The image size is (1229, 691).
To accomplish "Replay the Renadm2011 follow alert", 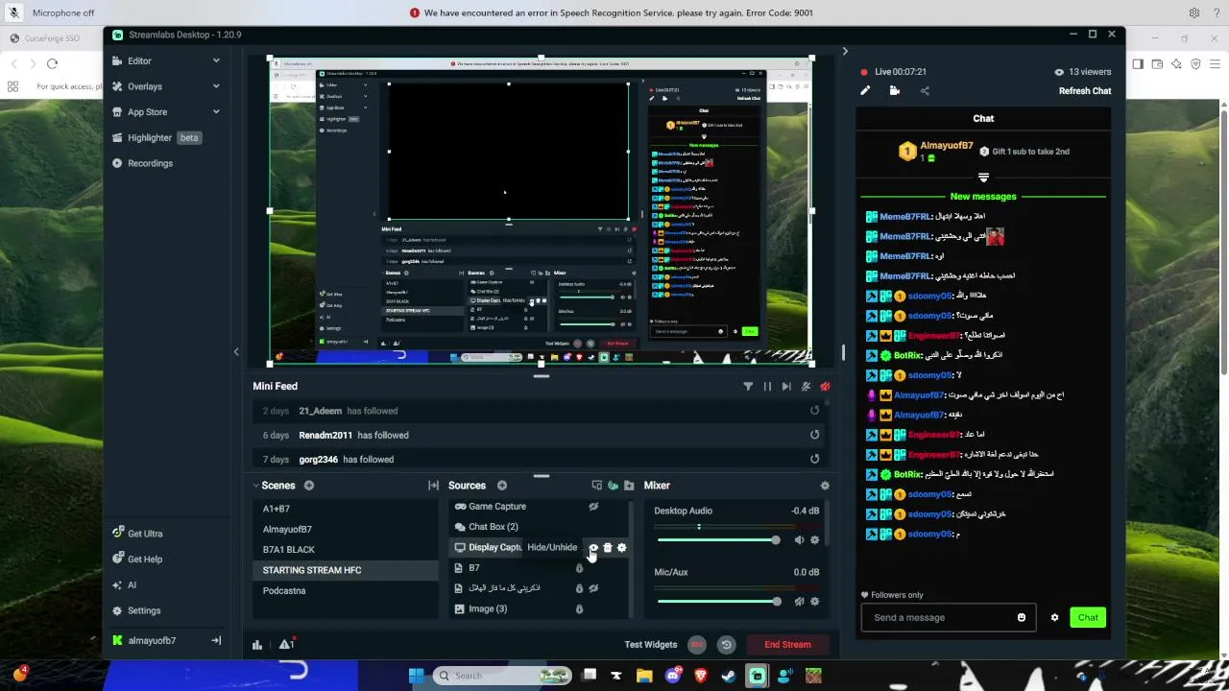I will [x=814, y=435].
